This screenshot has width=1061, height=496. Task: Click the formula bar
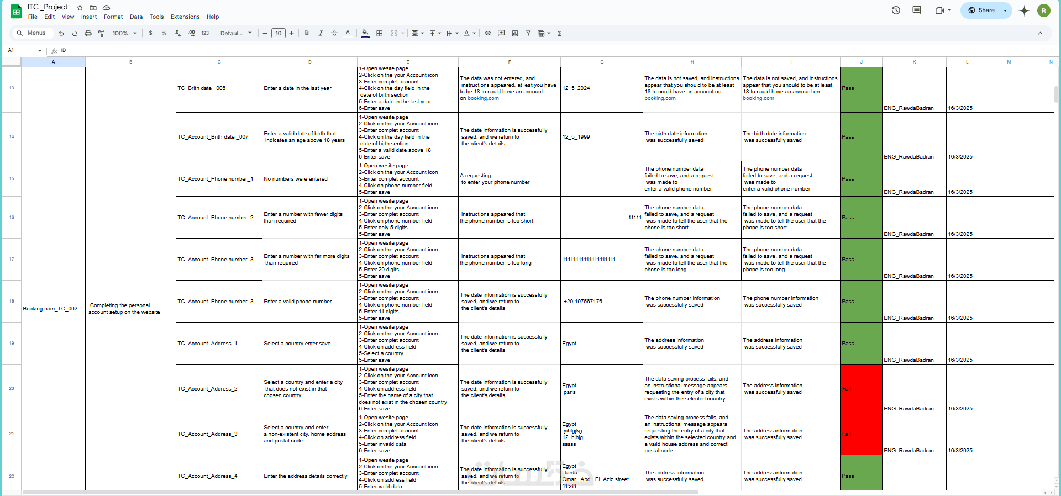pos(558,50)
